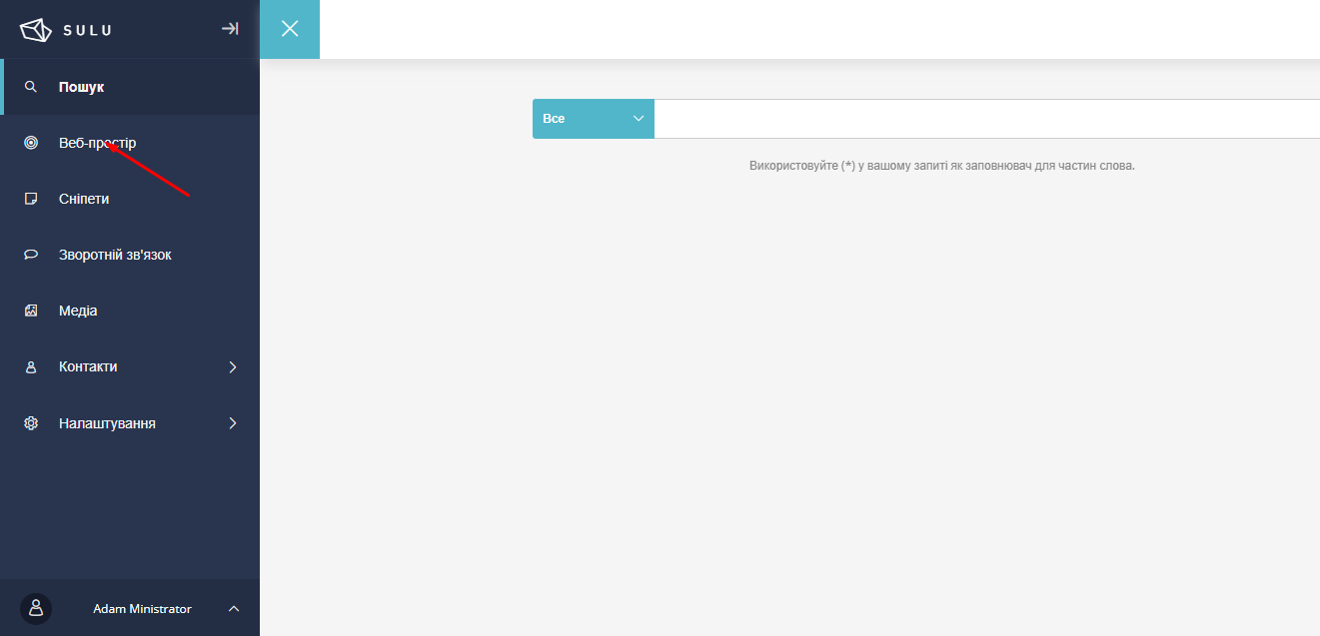This screenshot has width=1320, height=636.
Task: Expand the Контакти submenu arrow
Action: [233, 367]
